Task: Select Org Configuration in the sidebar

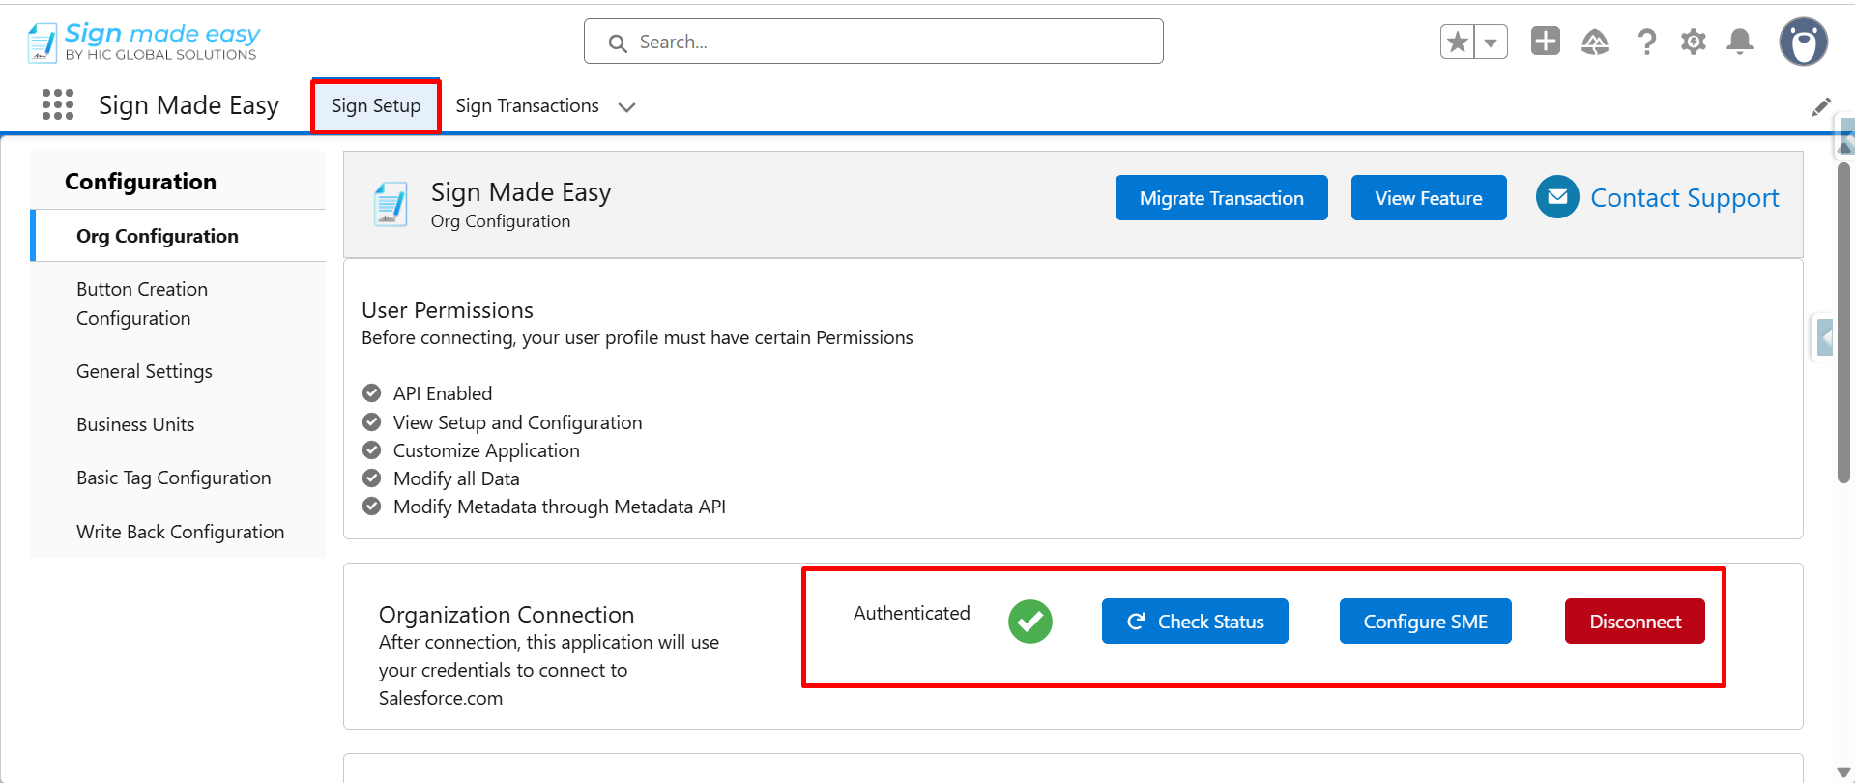Action: [178, 236]
